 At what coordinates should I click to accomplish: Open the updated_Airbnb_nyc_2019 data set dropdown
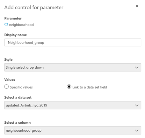click(x=73, y=105)
